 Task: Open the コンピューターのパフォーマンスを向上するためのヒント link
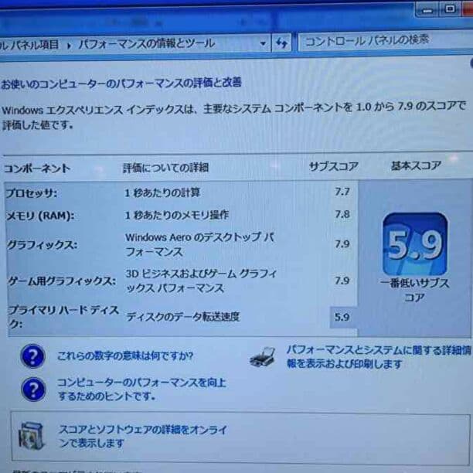tap(141, 389)
